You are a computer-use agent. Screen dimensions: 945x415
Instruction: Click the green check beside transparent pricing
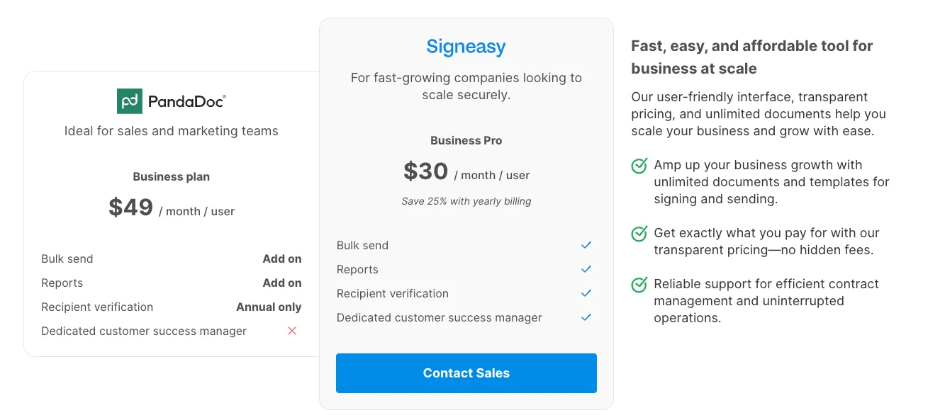[x=639, y=234]
